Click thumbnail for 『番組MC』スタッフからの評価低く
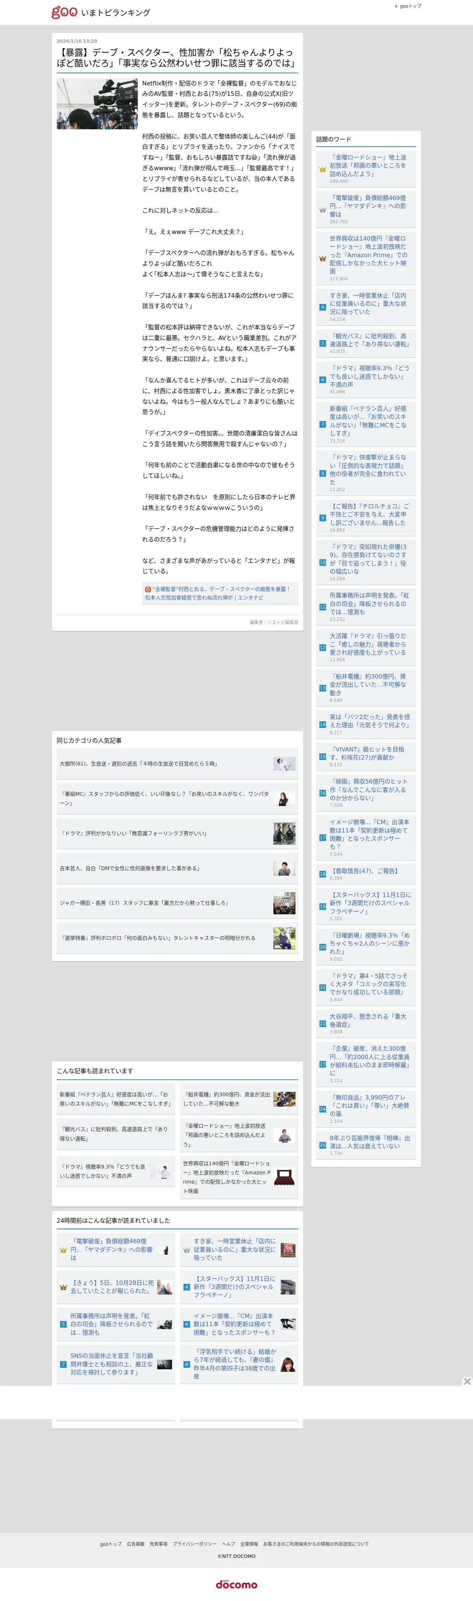 click(284, 799)
